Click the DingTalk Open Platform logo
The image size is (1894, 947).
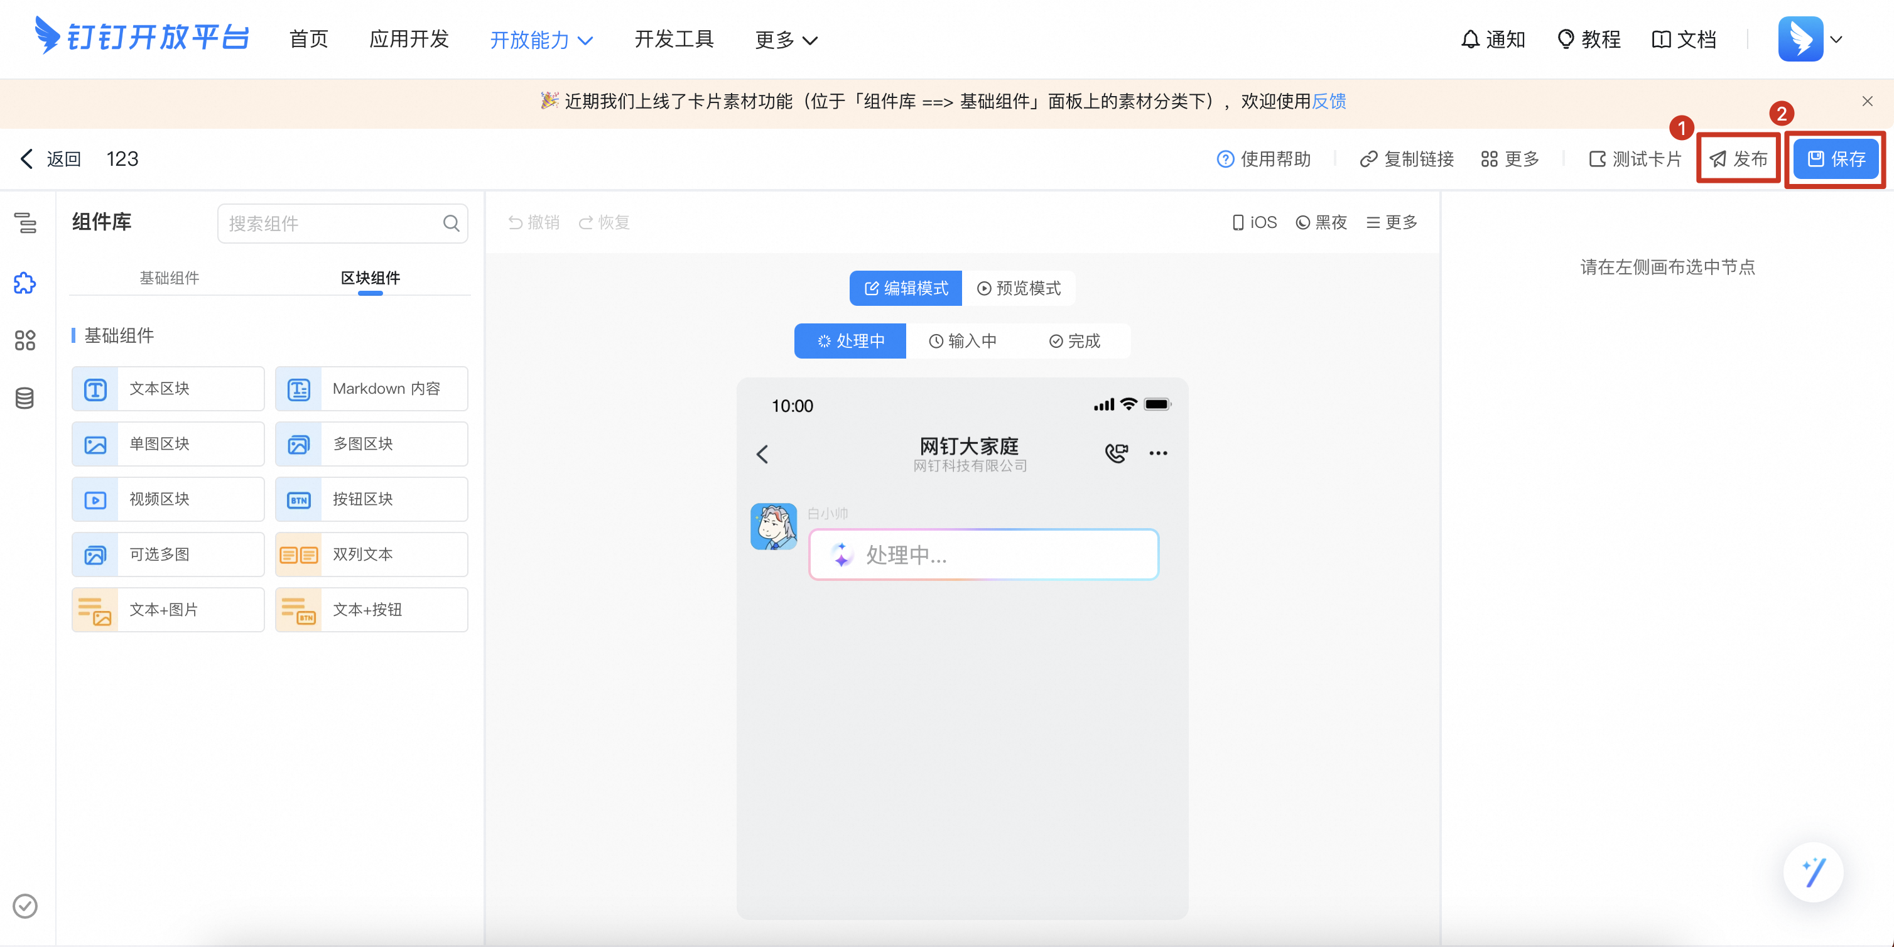[142, 37]
